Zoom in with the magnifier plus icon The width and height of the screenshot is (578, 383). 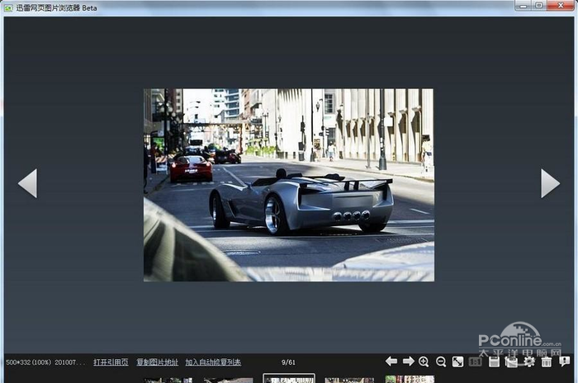point(424,362)
